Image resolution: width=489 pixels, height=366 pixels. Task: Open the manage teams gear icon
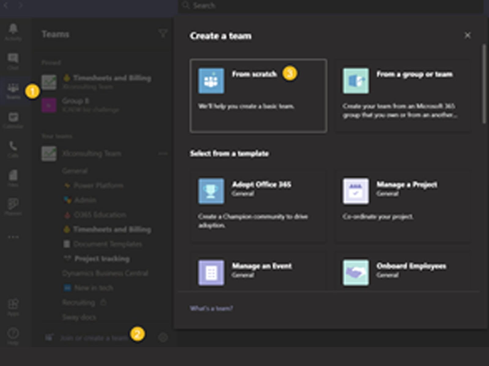[x=163, y=337]
